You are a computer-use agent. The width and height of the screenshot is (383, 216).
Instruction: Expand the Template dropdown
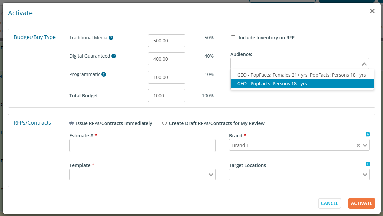(x=211, y=175)
